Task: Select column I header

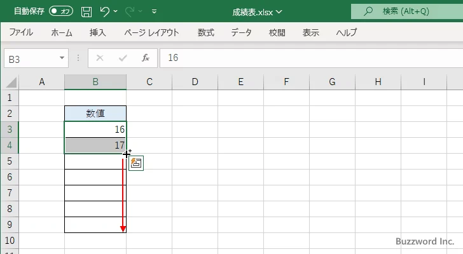Action: click(x=424, y=82)
